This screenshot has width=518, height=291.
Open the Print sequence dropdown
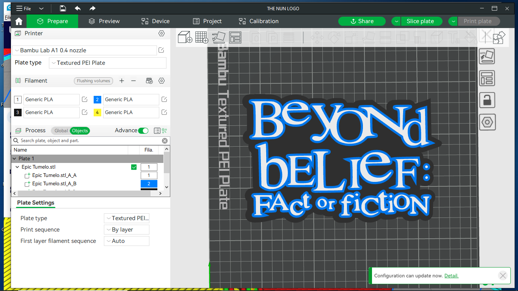coord(127,230)
